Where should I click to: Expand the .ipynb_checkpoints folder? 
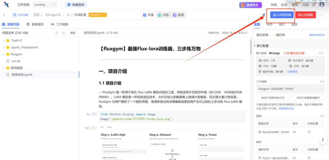pos(3,47)
